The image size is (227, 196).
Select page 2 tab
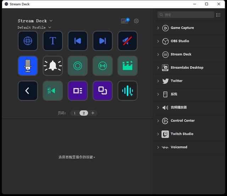coord(84,113)
